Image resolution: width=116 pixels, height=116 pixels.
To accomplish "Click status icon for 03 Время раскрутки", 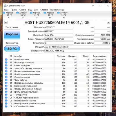I will (x=6, y=65).
